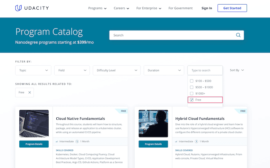
Task: Uncheck the Free price checkbox
Action: (192, 100)
